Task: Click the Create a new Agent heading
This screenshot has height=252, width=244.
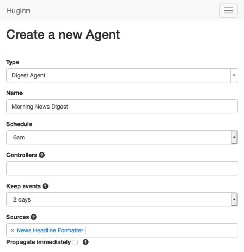Action: tap(63, 34)
